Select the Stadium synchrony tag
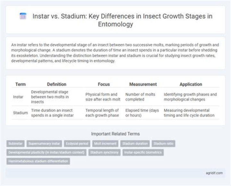231x186 pixels. [x=105, y=152]
